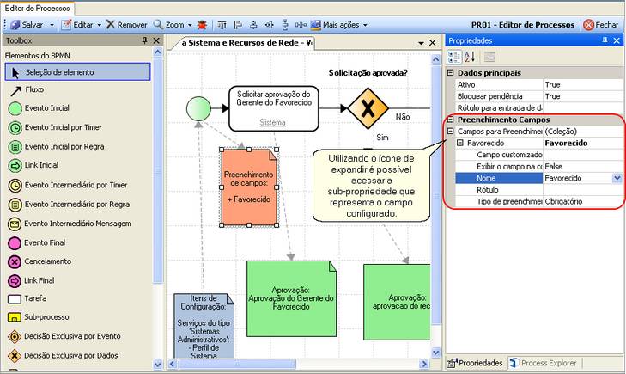The height and width of the screenshot is (374, 626).
Task: Click the Salvar toolbar button
Action: tap(27, 25)
